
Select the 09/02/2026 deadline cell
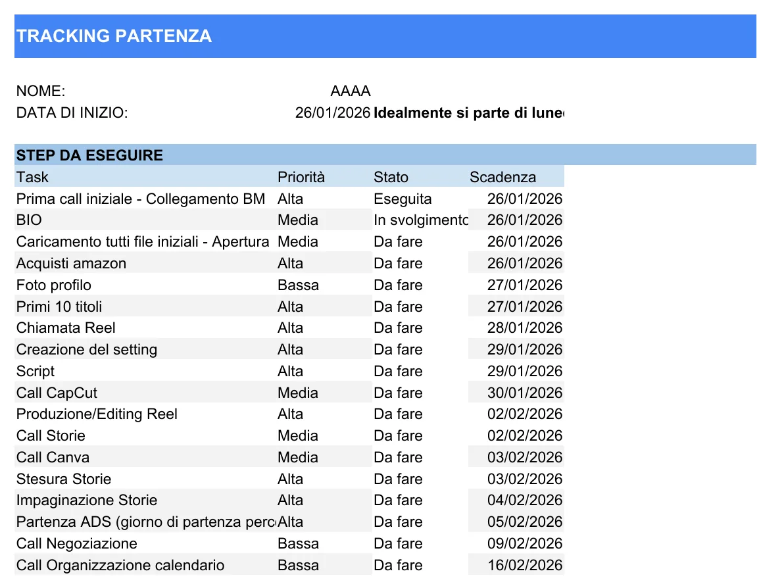(516, 543)
